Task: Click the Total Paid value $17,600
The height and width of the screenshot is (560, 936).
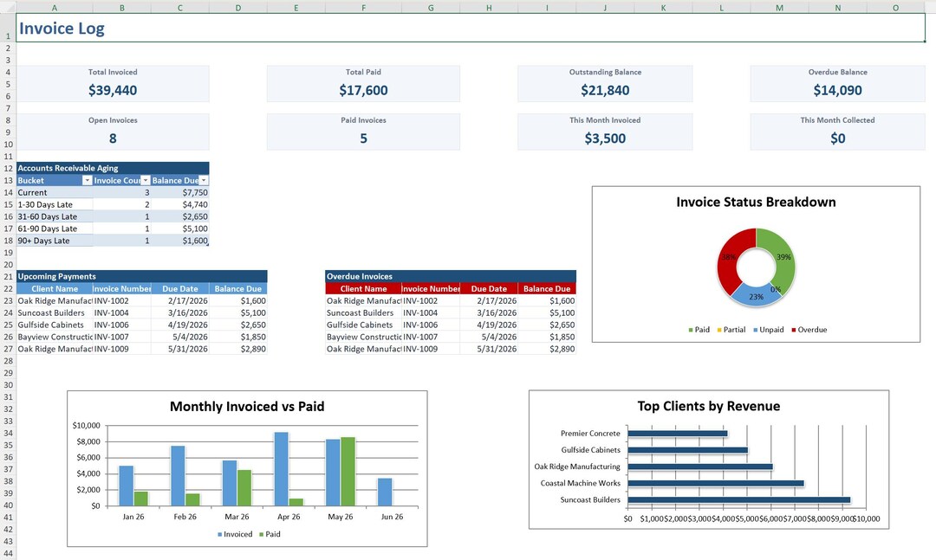Action: (x=363, y=90)
